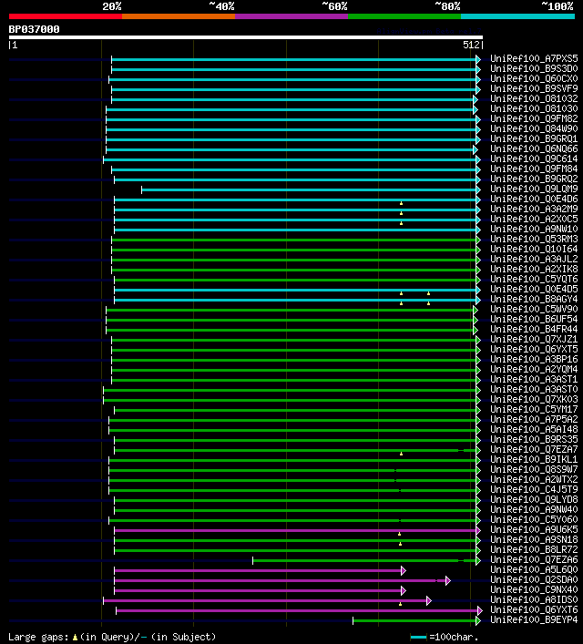Open the UniRef100_Q9LYD8 entry

point(534,499)
